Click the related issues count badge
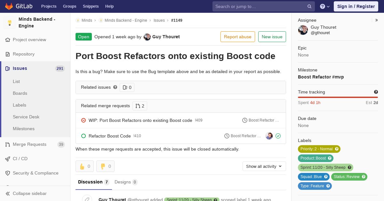384x201 pixels. [x=127, y=87]
